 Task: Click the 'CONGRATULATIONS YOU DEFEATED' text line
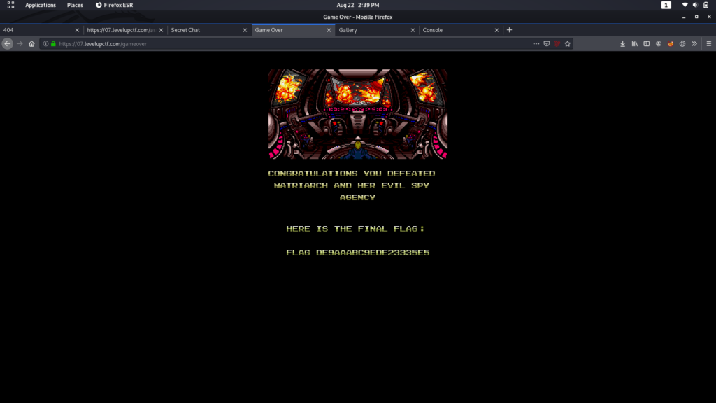tap(352, 174)
